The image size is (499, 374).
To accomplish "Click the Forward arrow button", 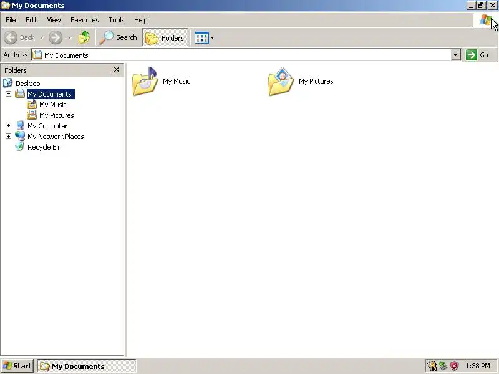I will [56, 37].
